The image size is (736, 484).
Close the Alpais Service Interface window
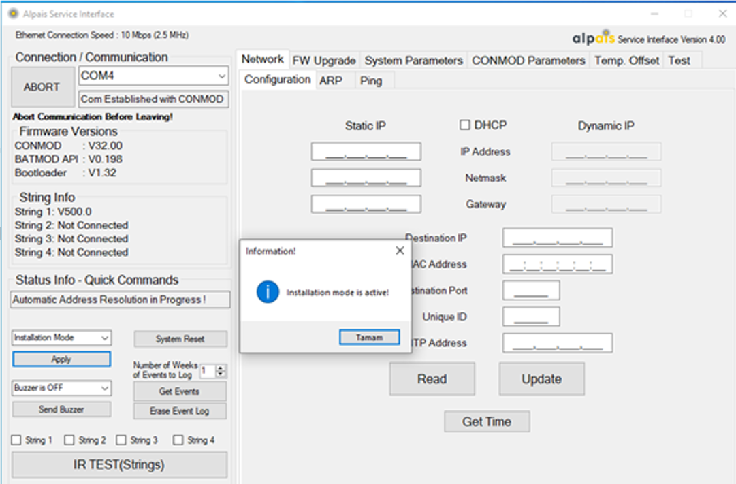point(722,14)
